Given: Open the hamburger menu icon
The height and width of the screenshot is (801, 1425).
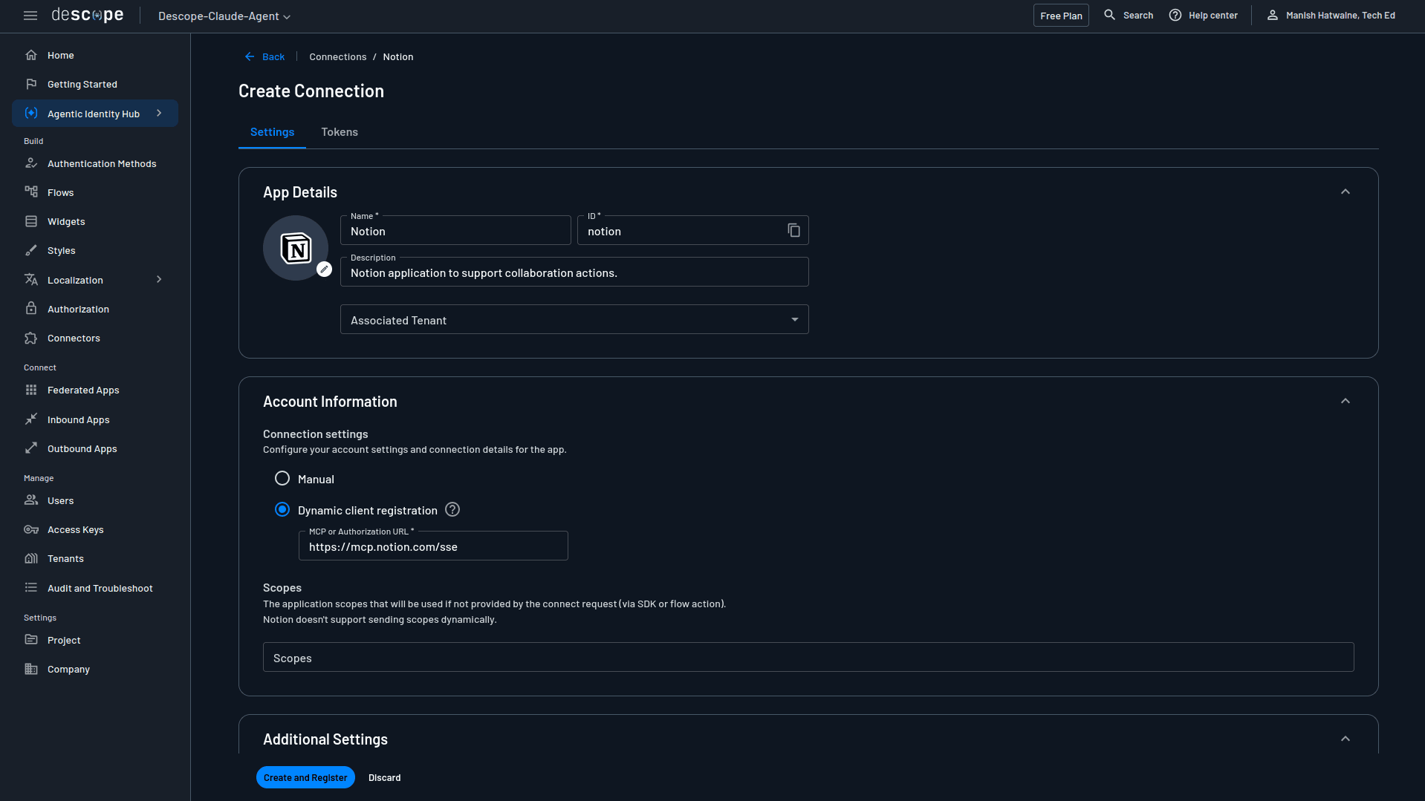Looking at the screenshot, I should click(30, 16).
